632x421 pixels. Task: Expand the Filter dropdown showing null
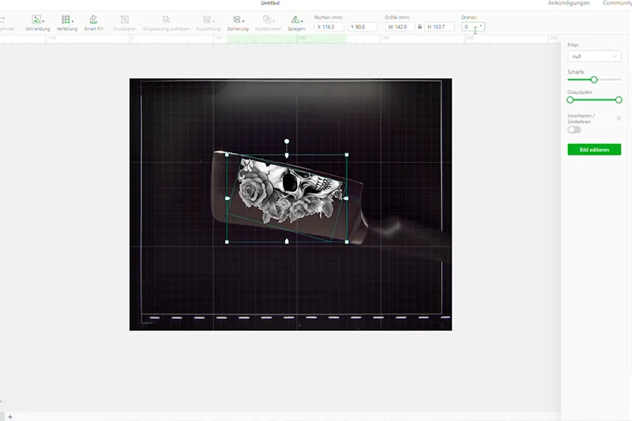pos(594,56)
